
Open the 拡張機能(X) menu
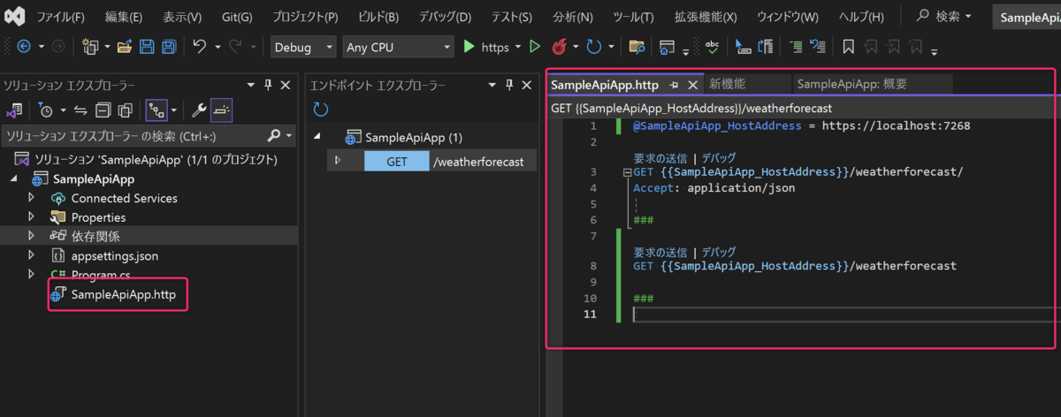point(706,17)
